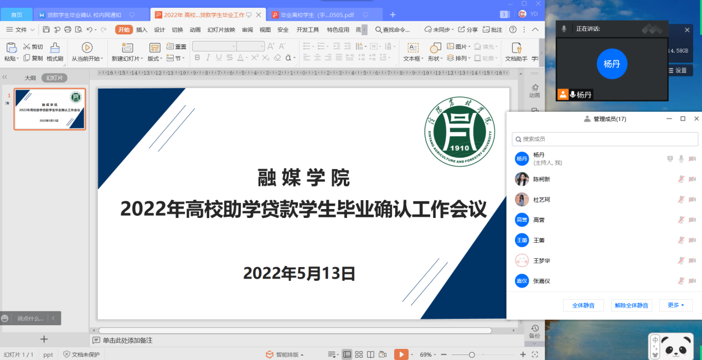Click the 解除全体静音 button
Viewport: 702px width, 360px height.
631,305
